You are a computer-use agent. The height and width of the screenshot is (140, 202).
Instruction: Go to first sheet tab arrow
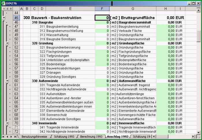[3, 137]
